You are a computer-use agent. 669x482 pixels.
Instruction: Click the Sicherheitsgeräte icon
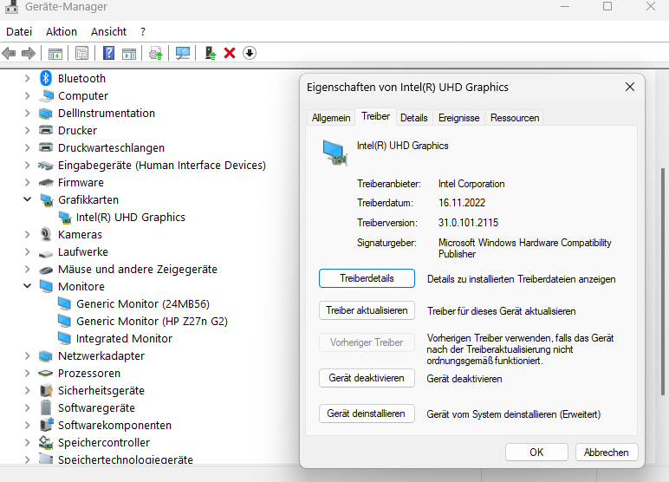click(x=46, y=391)
